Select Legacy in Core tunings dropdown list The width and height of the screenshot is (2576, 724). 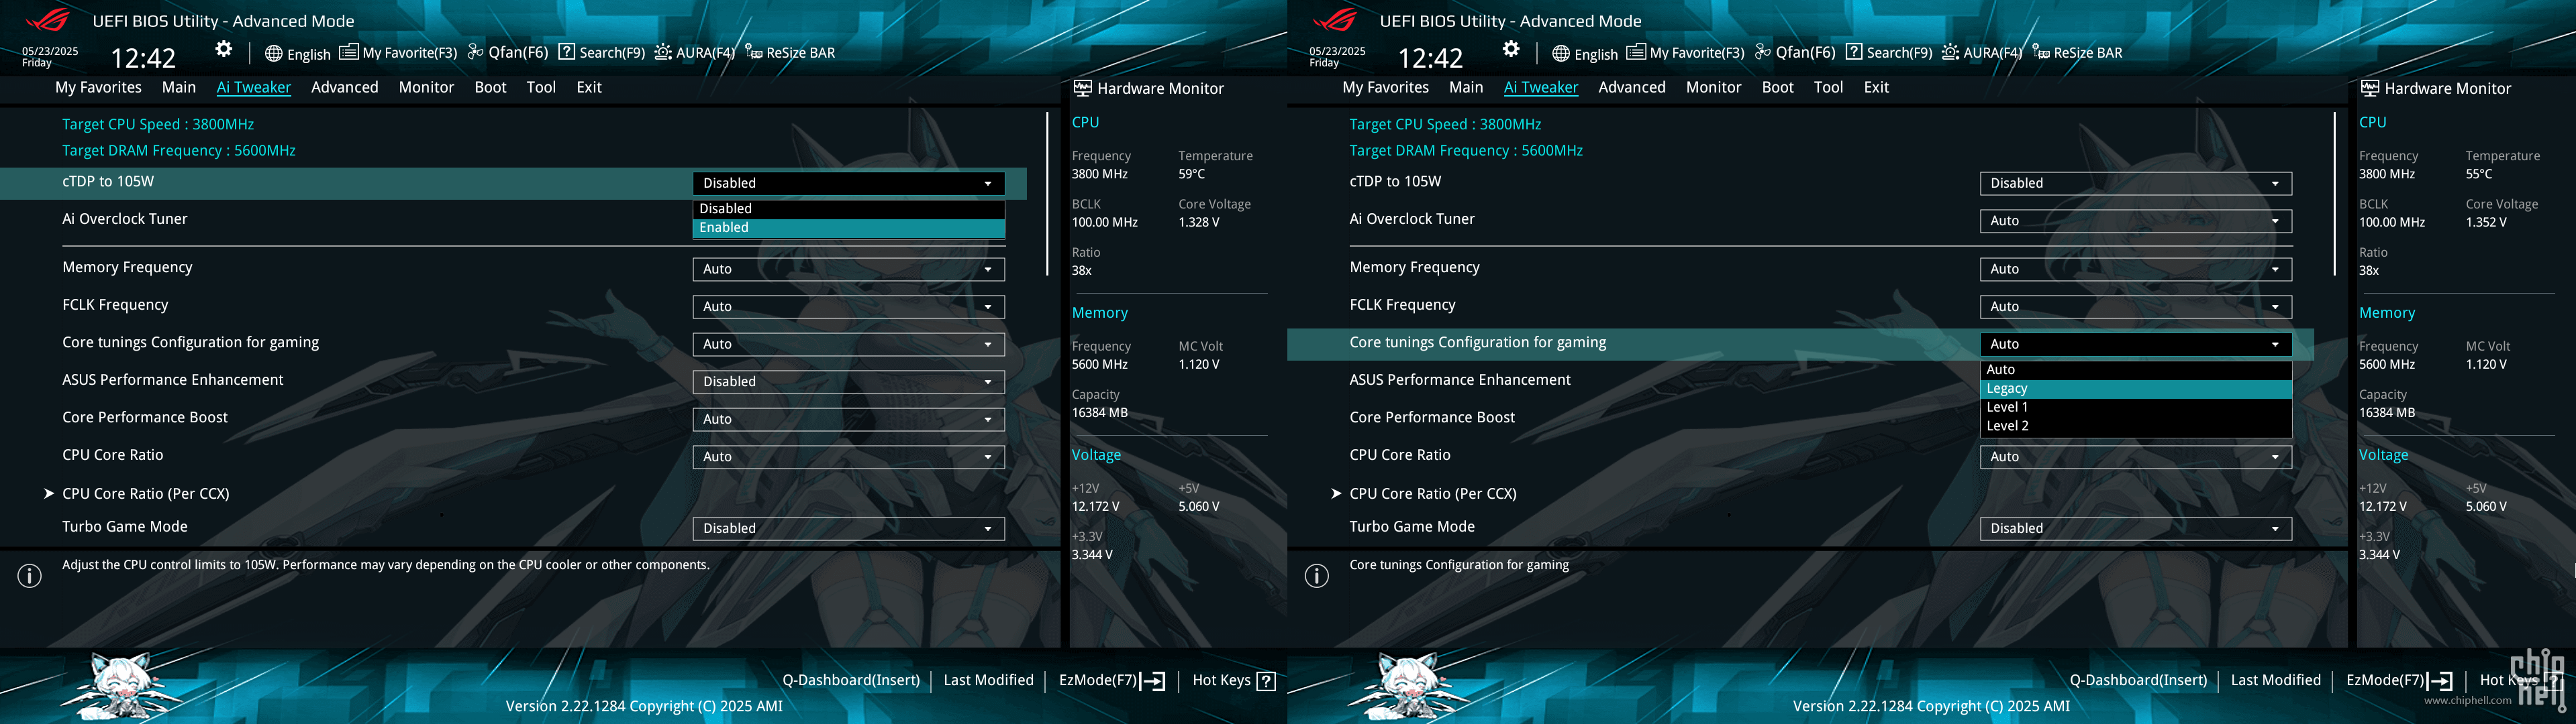pyautogui.click(x=2135, y=388)
